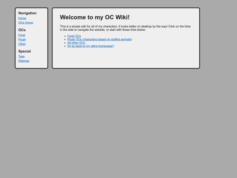Click the Navigation heading in the sidebar
Image resolution: width=237 pixels, height=178 pixels.
[27, 13]
